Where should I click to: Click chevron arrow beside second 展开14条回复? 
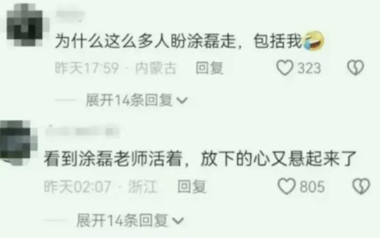178,221
